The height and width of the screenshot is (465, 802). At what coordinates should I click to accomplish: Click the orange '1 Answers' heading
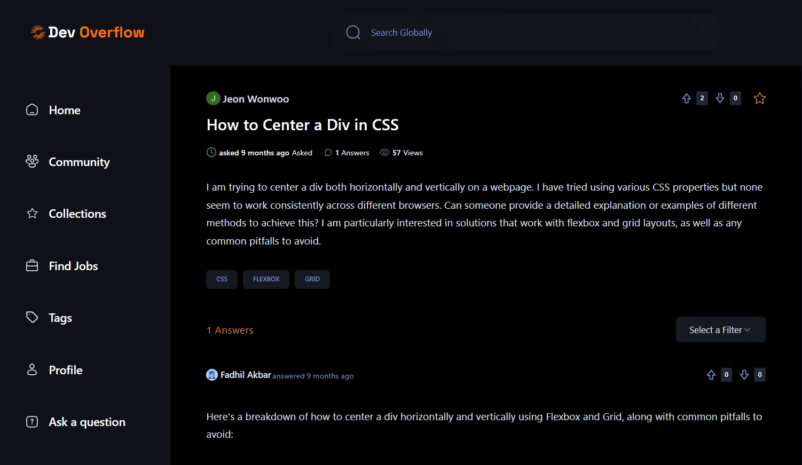(x=230, y=330)
